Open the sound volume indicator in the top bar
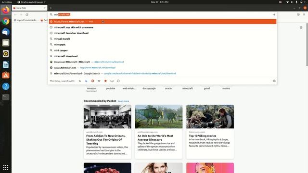Screen dimensions: 308x173 (292, 2)
